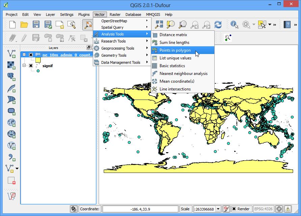Open the Scale dropdown arrow
This screenshot has height=216, width=301.
(218, 209)
